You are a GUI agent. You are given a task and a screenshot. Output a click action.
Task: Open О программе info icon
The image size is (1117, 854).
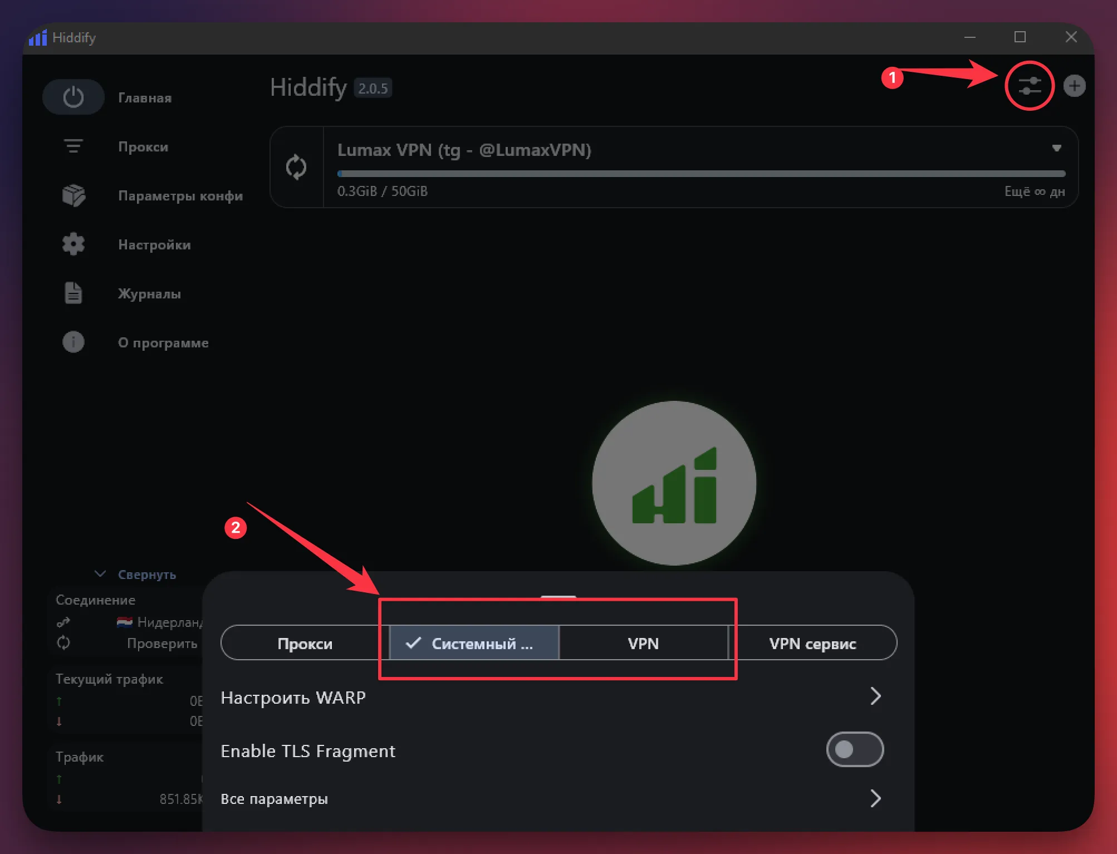(x=74, y=342)
